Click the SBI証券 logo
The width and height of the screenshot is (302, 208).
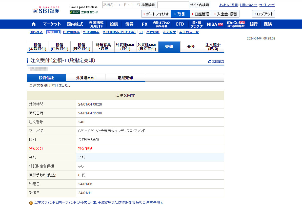pyautogui.click(x=46, y=10)
